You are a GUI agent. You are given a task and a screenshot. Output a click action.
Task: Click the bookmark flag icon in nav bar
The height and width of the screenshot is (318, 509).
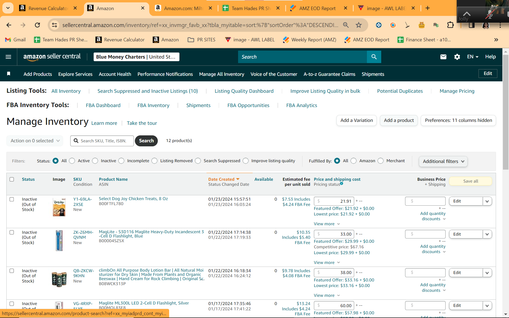(x=9, y=74)
